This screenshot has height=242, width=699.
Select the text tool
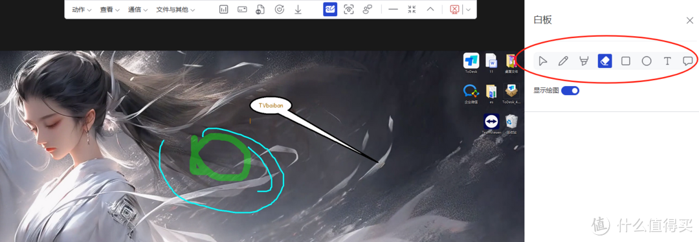point(667,61)
